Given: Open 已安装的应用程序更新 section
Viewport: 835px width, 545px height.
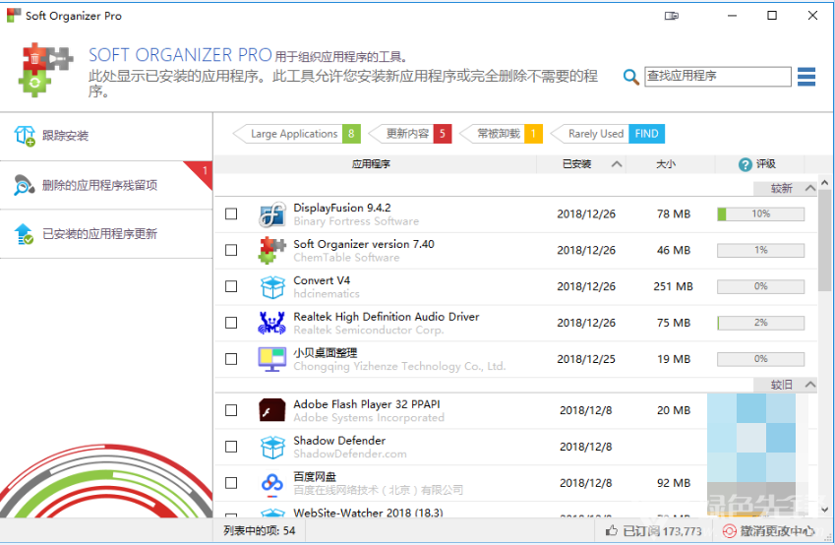Looking at the screenshot, I should pyautogui.click(x=106, y=234).
